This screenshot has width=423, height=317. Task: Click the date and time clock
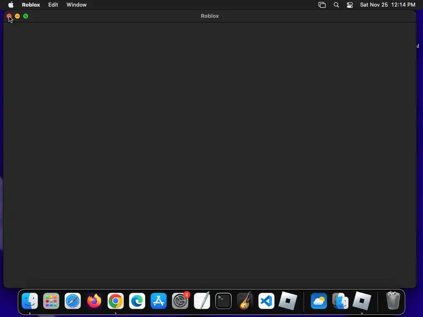tap(387, 5)
